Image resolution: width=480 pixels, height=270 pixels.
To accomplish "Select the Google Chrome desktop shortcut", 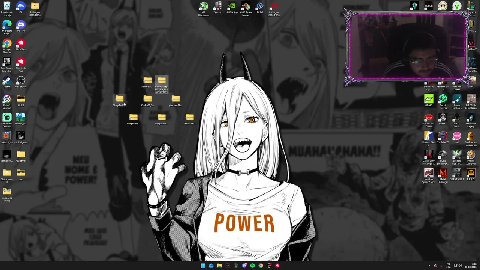I will [x=7, y=46].
